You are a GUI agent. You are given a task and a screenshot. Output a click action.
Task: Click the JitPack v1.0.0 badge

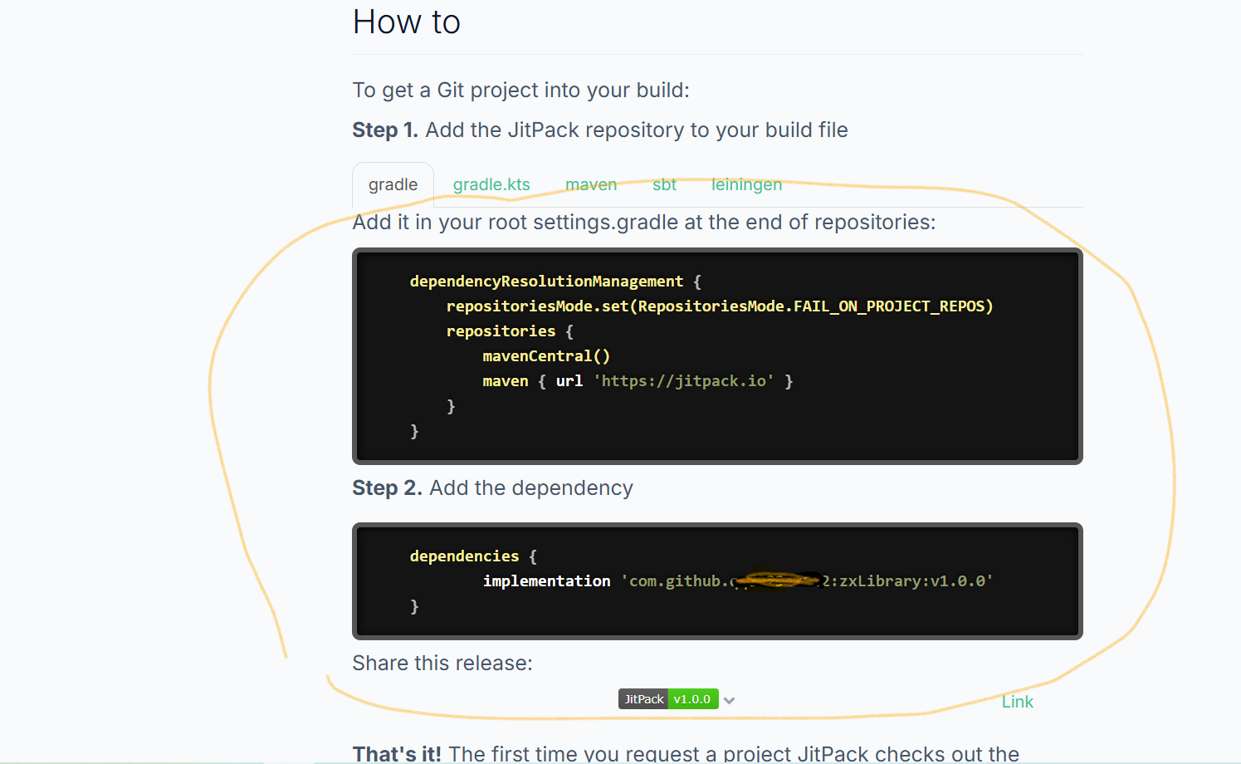[668, 699]
